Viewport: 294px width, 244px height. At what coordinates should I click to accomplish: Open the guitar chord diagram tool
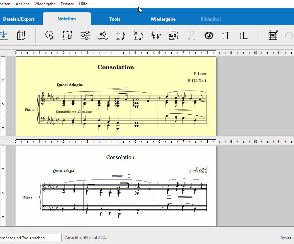point(273,35)
